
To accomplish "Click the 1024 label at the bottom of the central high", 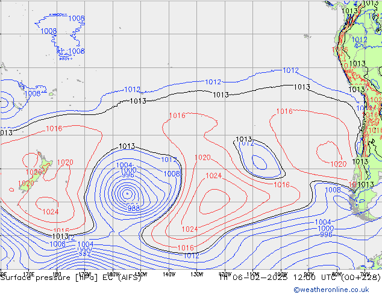I will [190, 229].
